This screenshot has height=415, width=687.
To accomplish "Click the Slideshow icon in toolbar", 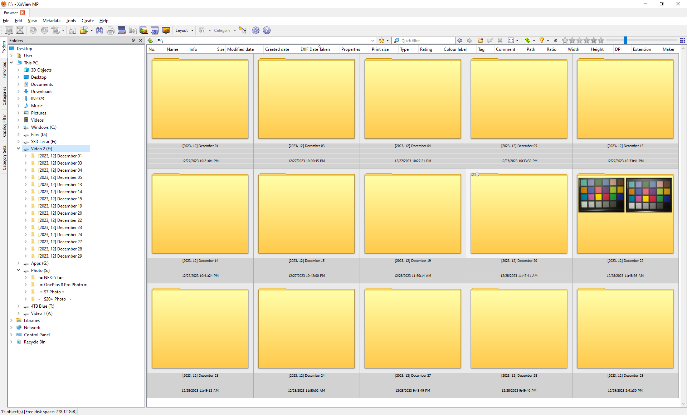I will (x=166, y=30).
